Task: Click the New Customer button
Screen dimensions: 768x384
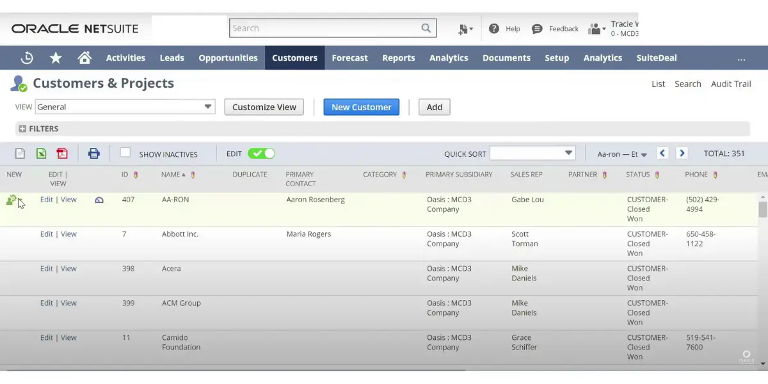Action: tap(361, 107)
